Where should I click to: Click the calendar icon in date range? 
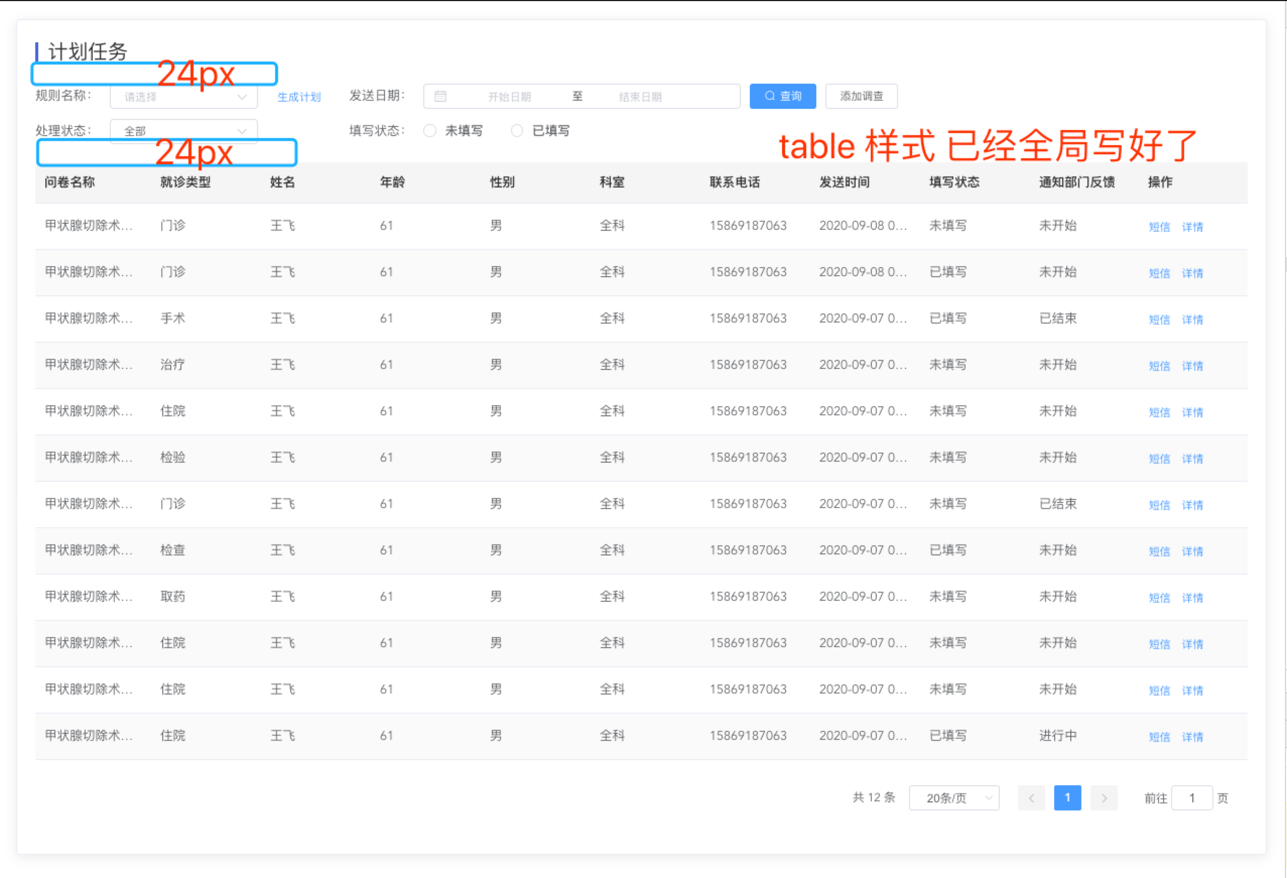440,96
